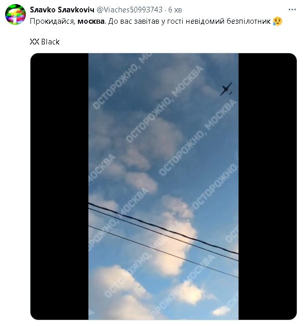Open the @Viaches50993743 handle link
305x326 pixels.
(x=130, y=10)
